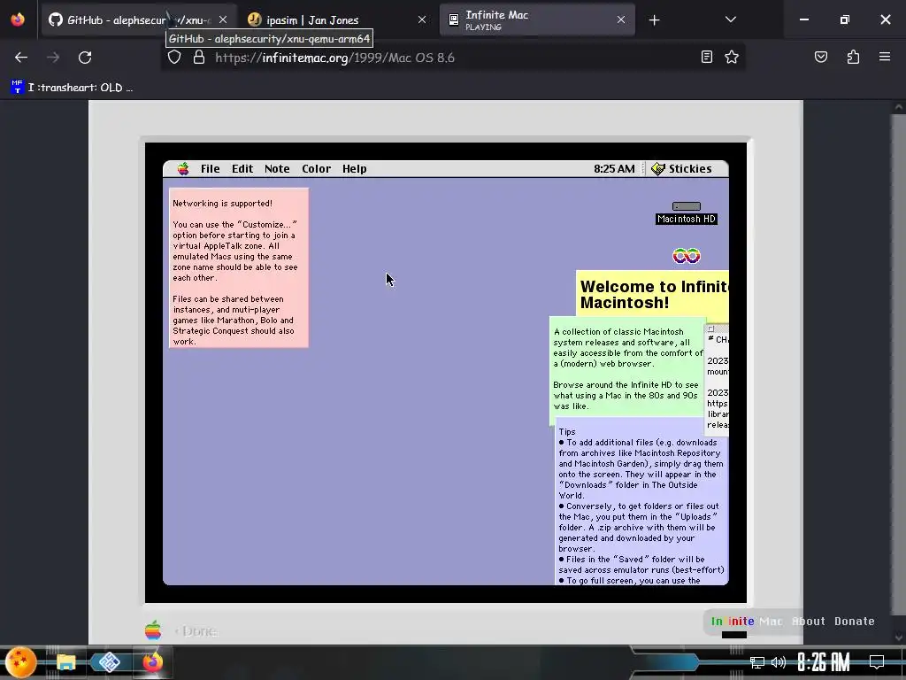Viewport: 906px width, 680px height.
Task: Open the network status tray icon
Action: (x=757, y=662)
